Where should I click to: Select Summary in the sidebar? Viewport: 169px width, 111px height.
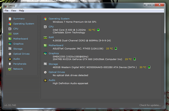[19, 19]
